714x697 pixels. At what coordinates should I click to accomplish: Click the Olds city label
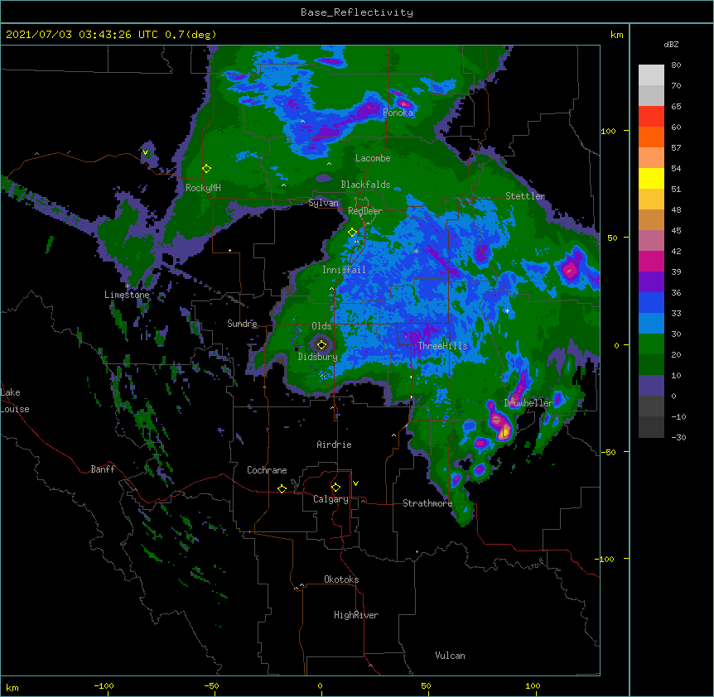321,326
